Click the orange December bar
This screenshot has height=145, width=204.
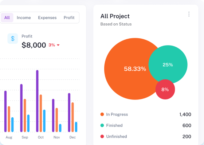[72, 117]
